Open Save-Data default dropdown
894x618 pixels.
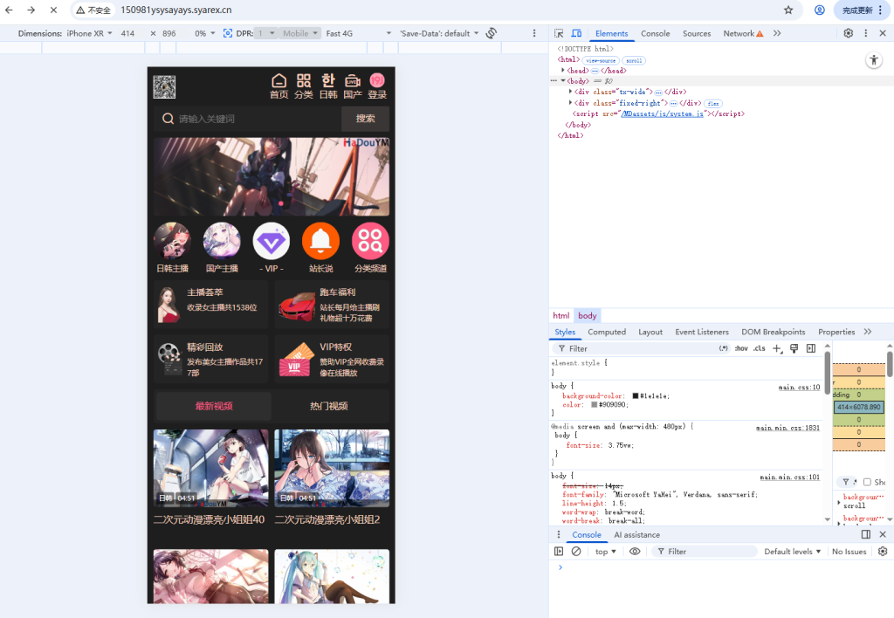(440, 33)
